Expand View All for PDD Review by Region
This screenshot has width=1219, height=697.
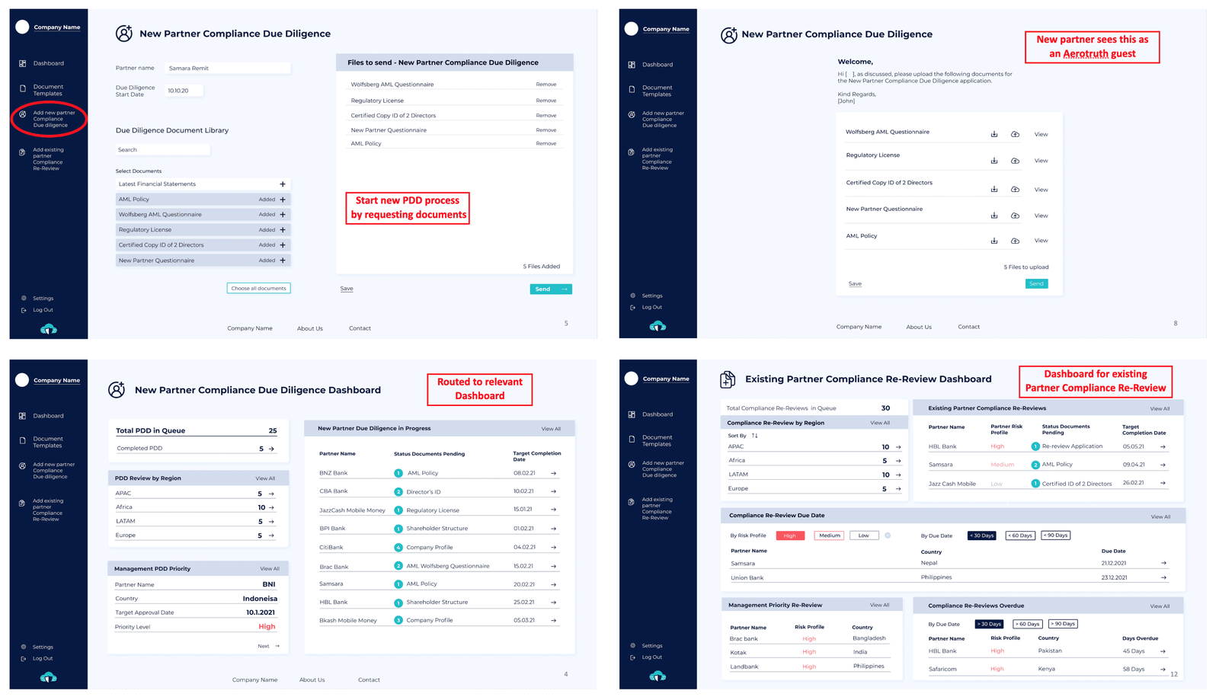[x=265, y=478]
